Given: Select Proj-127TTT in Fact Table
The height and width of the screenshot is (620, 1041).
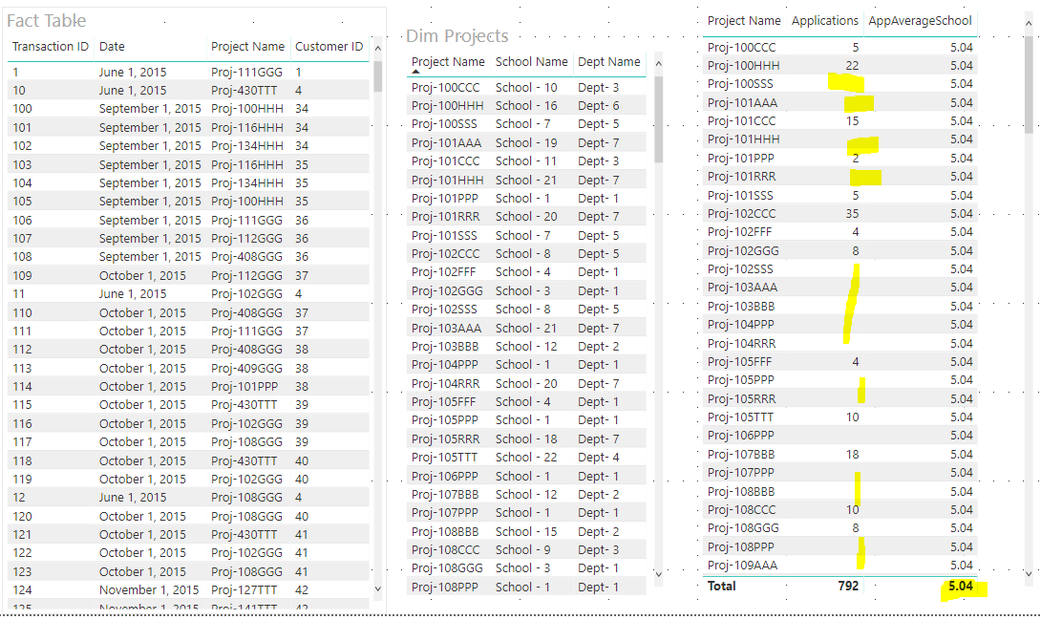Looking at the screenshot, I should [244, 589].
